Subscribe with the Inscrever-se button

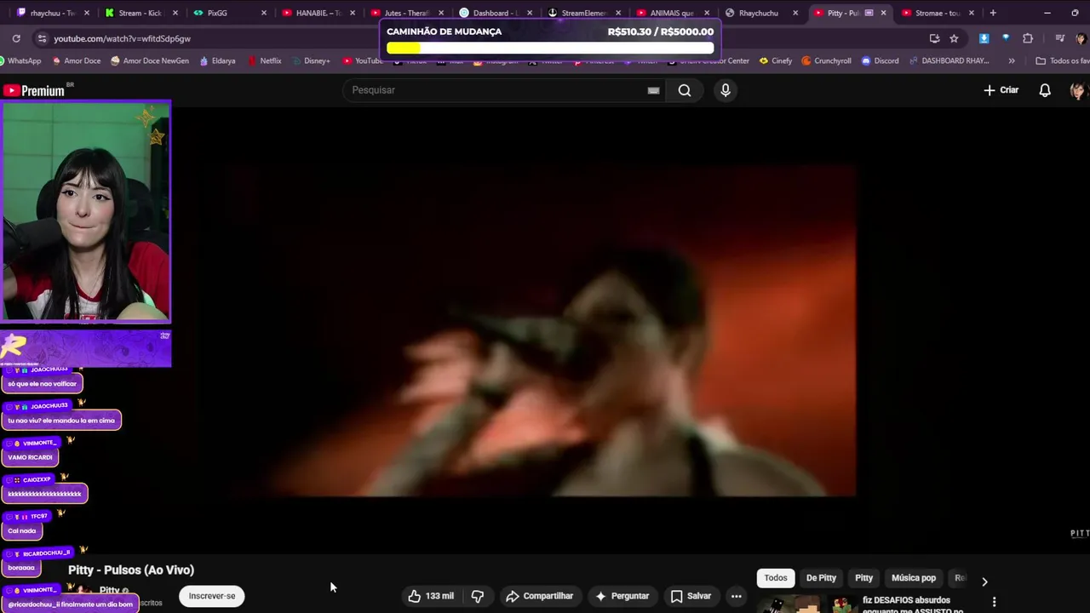pyautogui.click(x=212, y=596)
